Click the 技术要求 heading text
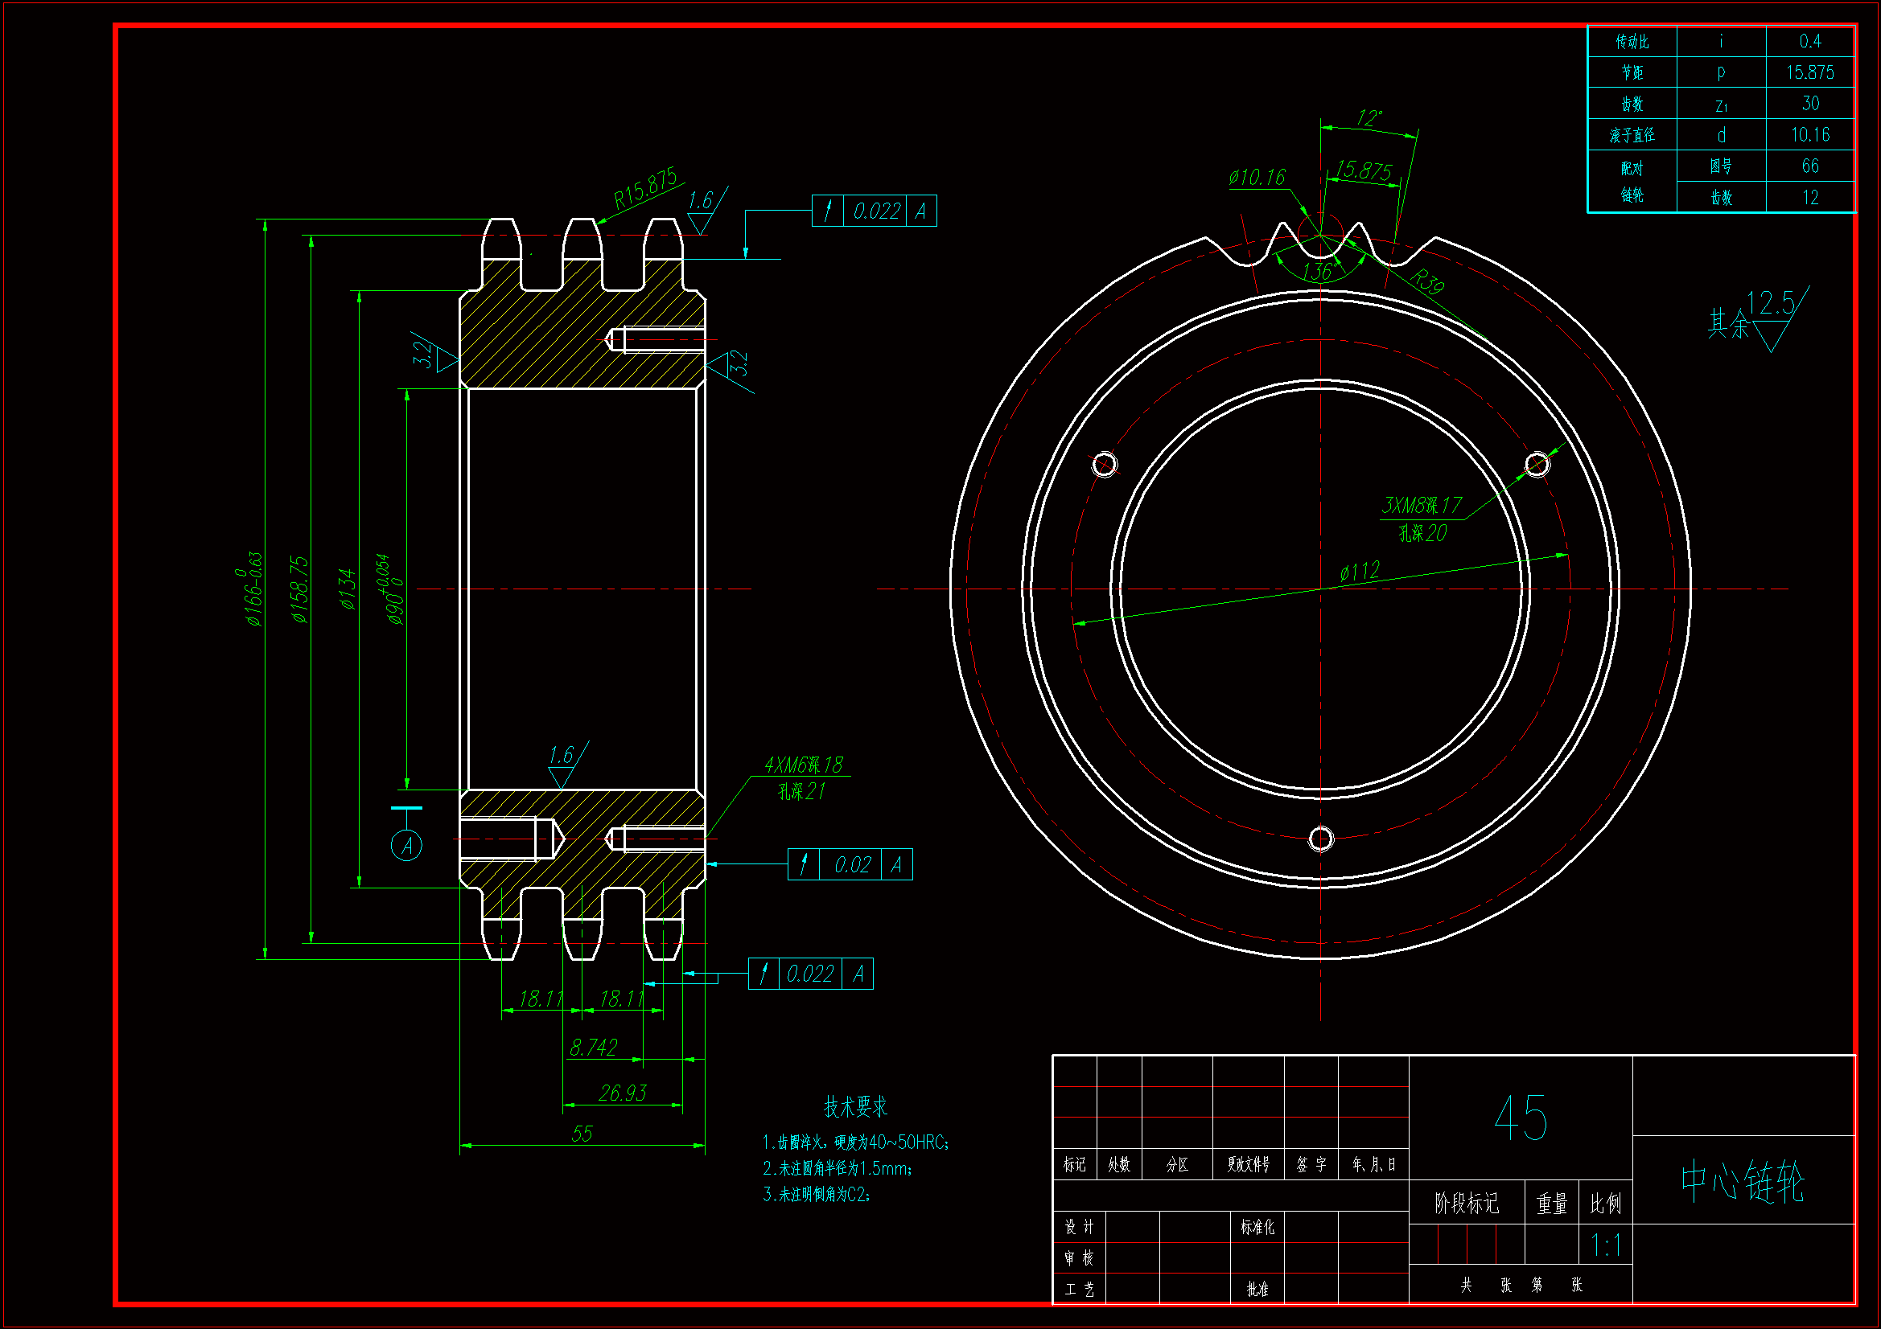 855,1107
